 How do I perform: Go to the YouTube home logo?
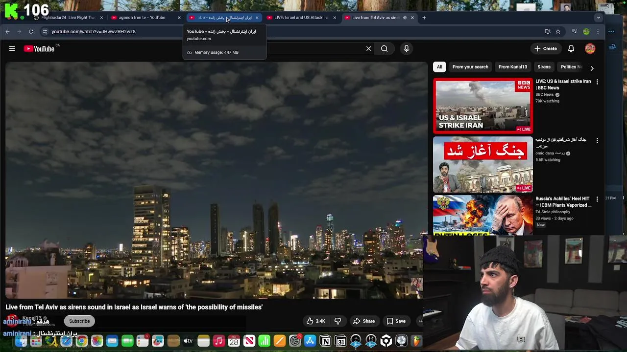click(x=39, y=48)
